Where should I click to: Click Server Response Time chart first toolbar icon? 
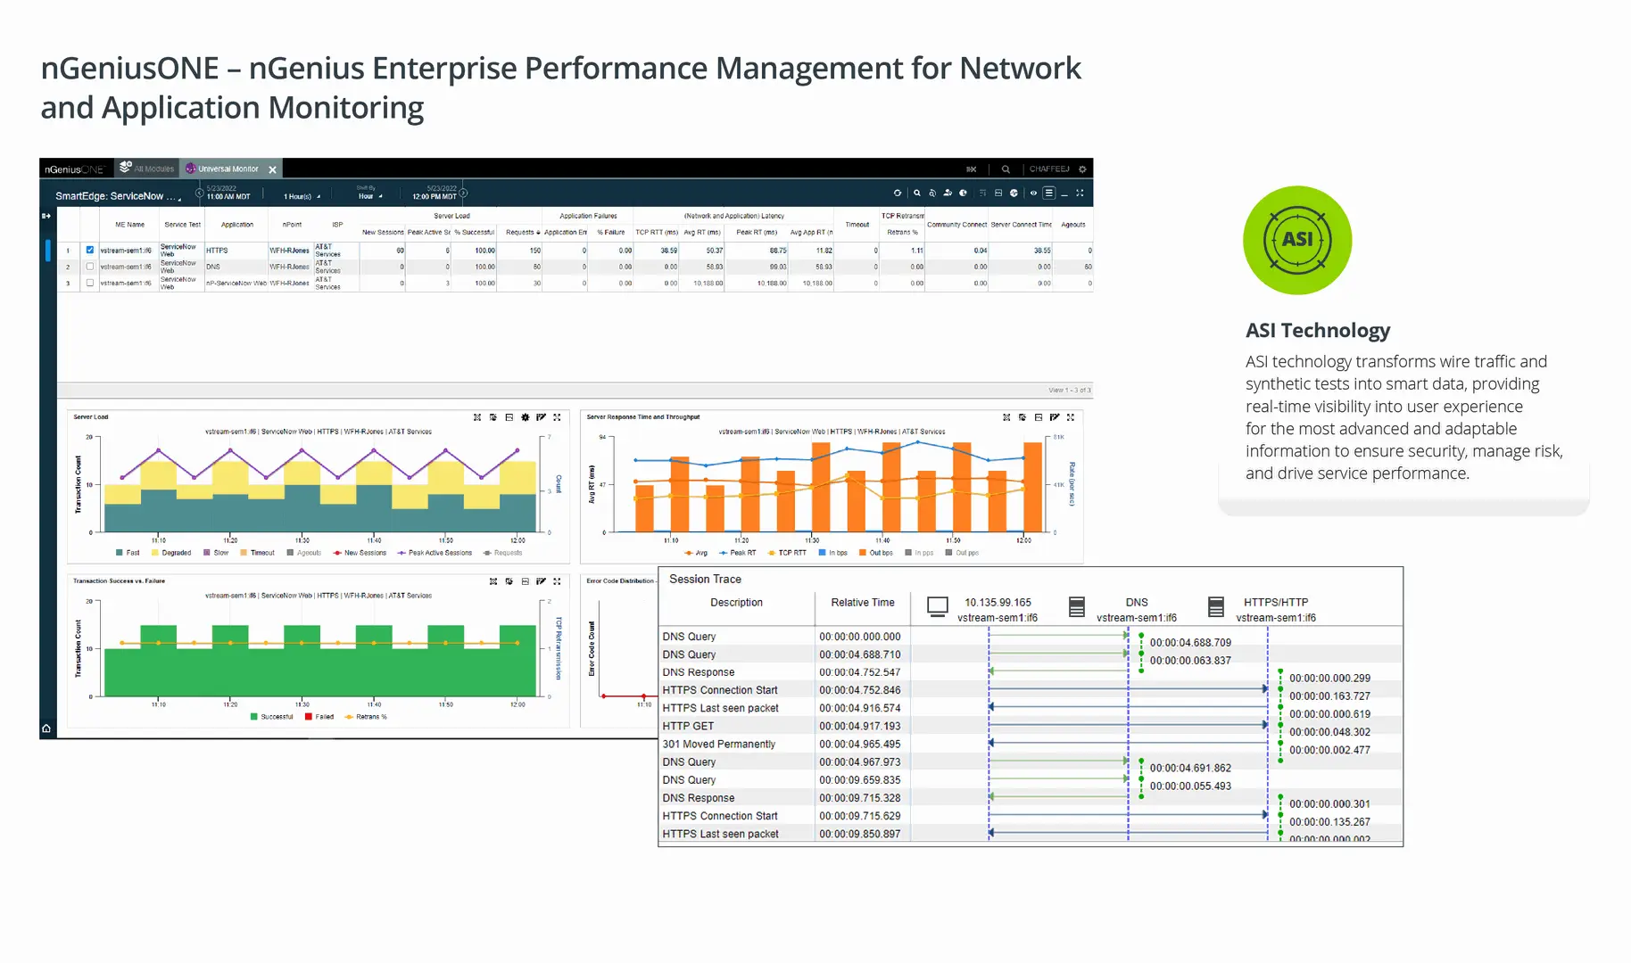pyautogui.click(x=1006, y=417)
